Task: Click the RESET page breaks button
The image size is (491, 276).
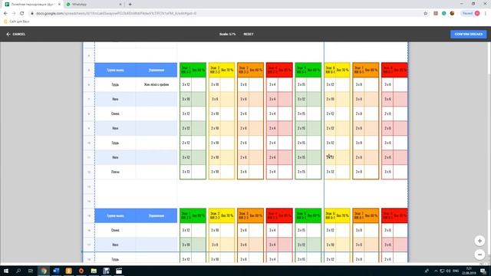Action: [249, 34]
